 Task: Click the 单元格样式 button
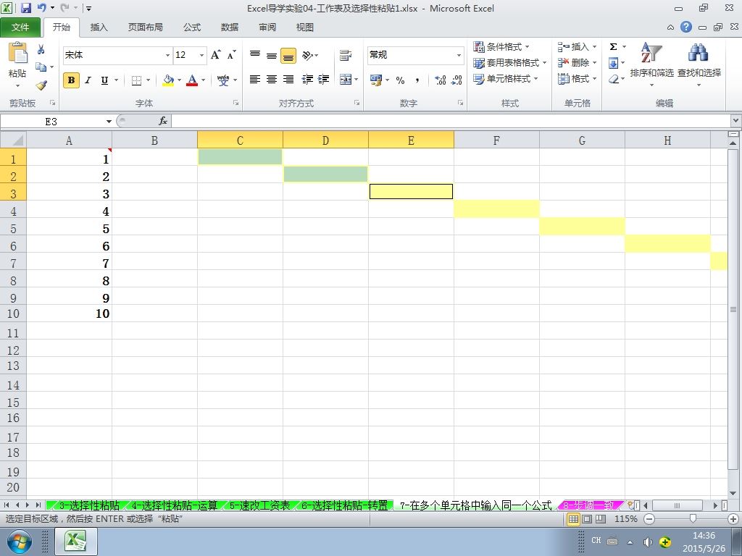(x=505, y=78)
